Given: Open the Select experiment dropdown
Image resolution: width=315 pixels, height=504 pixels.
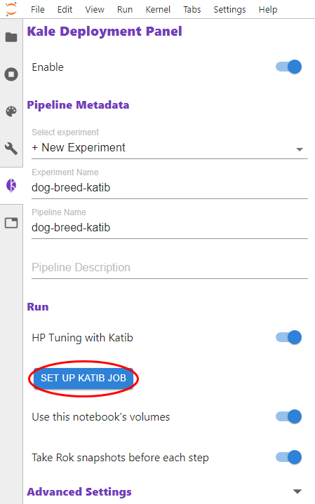Looking at the screenshot, I should (x=170, y=148).
